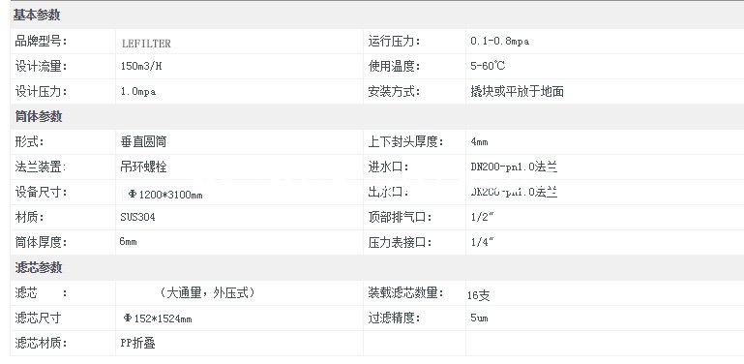Click the 16支 filter count value
This screenshot has width=744, height=364.
point(478,295)
